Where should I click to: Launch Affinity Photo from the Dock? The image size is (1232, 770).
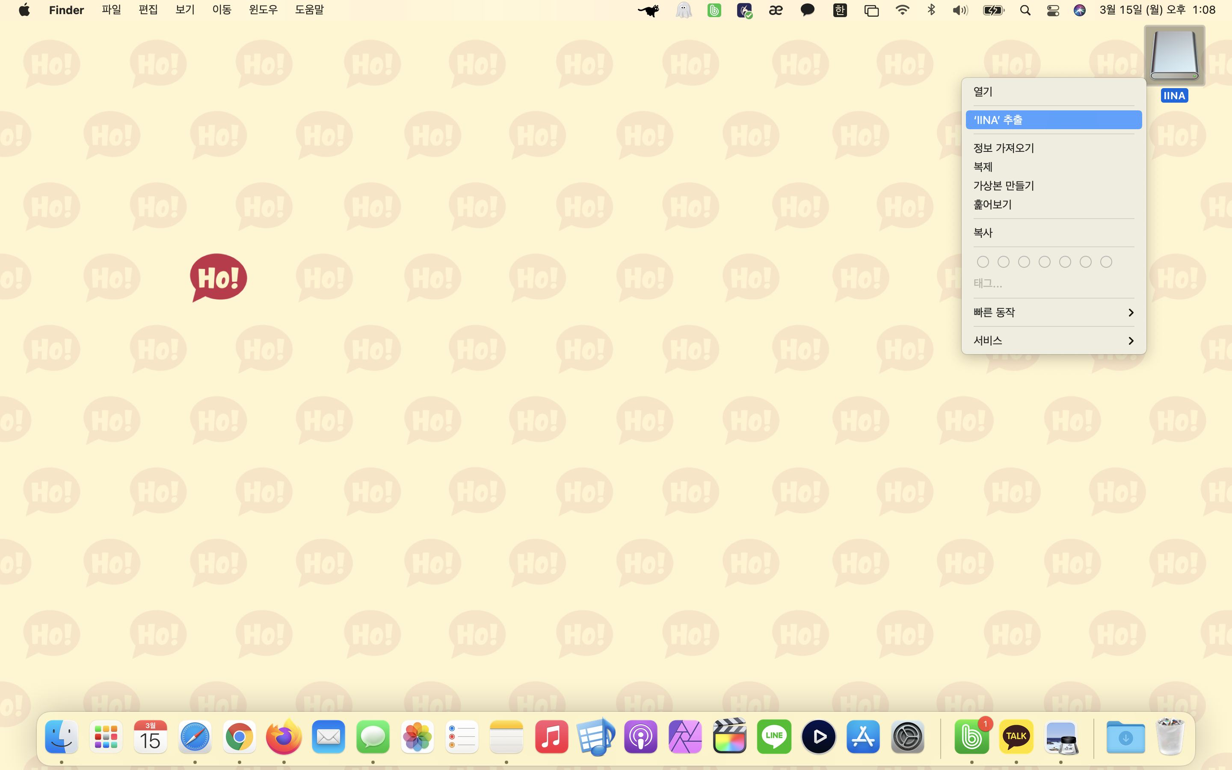click(685, 736)
